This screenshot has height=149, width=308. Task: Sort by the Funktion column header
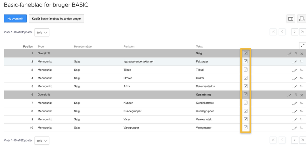click(x=129, y=46)
